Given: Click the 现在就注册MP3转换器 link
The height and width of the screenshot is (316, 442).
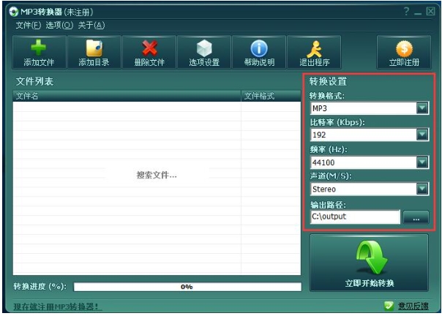Looking at the screenshot, I should tap(58, 306).
